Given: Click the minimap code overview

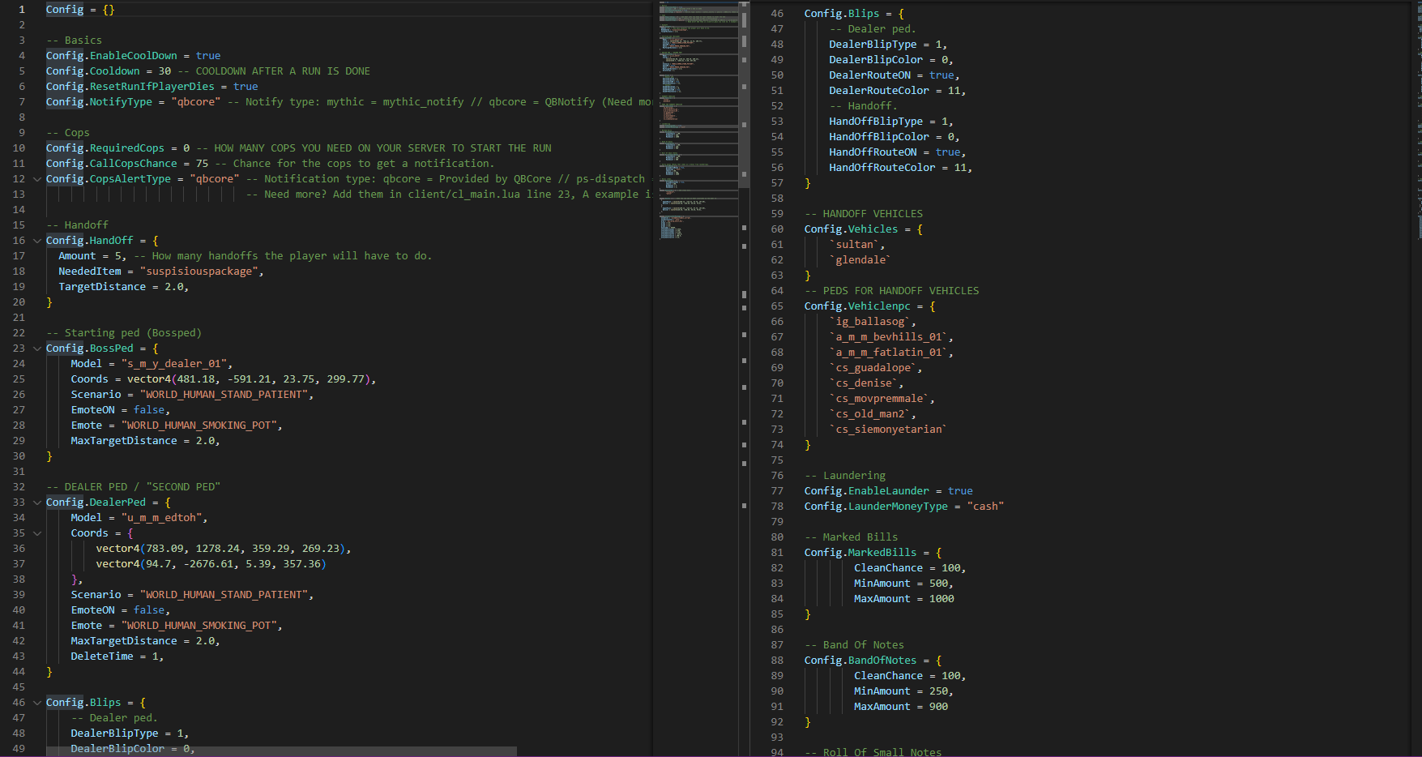Looking at the screenshot, I should [697, 122].
